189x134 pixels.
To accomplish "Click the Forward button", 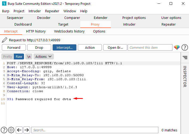I will pos(14,47).
